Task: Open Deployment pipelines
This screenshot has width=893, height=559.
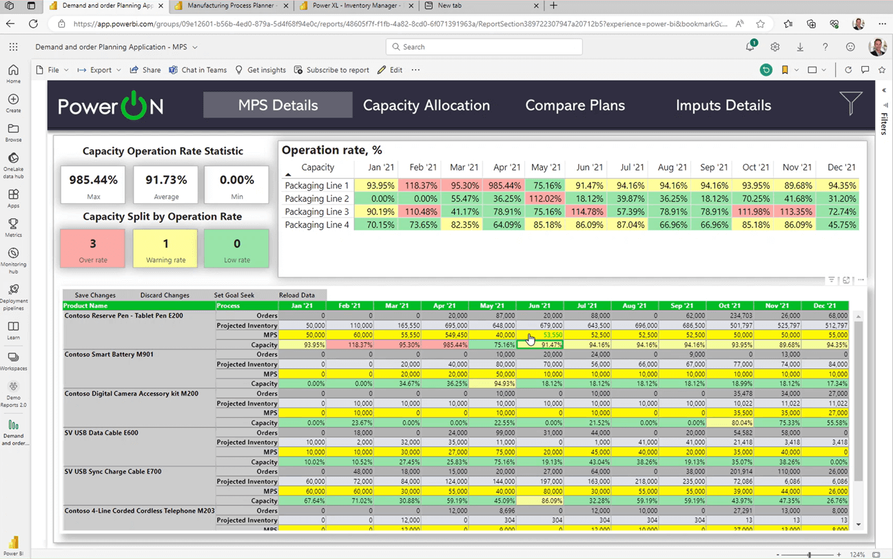Action: [13, 297]
